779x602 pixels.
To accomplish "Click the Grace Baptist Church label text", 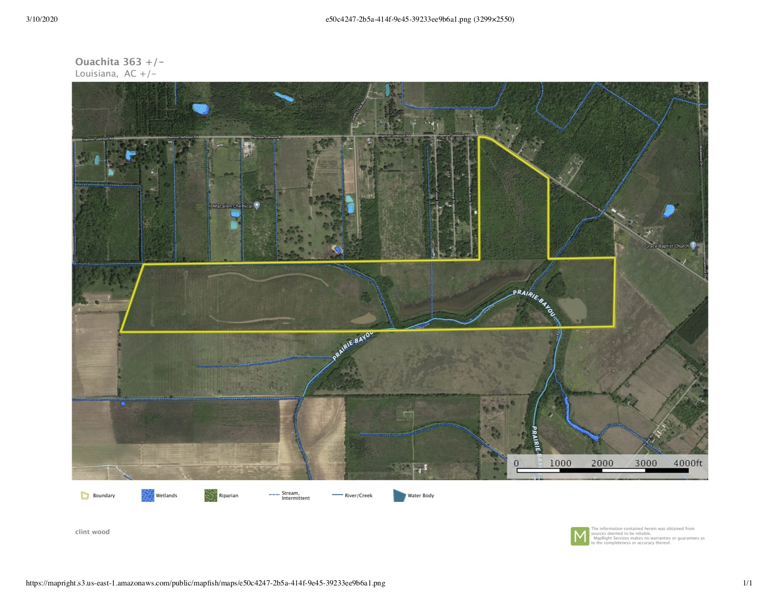I will [x=667, y=246].
